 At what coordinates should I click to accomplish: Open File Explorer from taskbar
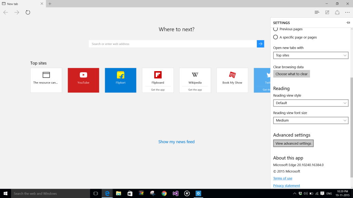tap(119, 193)
